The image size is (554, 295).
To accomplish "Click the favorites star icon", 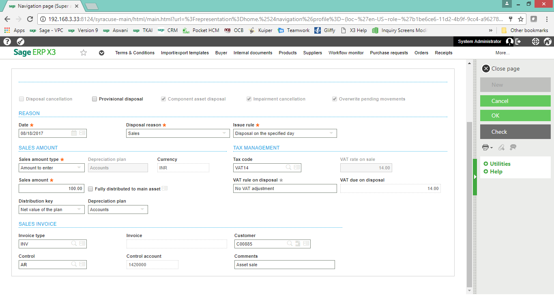I will click(84, 53).
